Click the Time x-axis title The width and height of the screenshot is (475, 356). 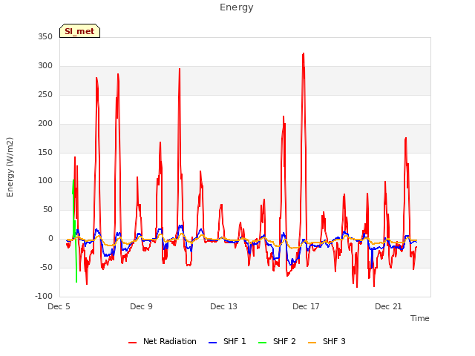(420, 318)
